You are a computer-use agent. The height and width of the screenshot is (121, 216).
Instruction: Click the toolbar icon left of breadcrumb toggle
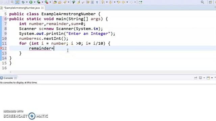12,2
